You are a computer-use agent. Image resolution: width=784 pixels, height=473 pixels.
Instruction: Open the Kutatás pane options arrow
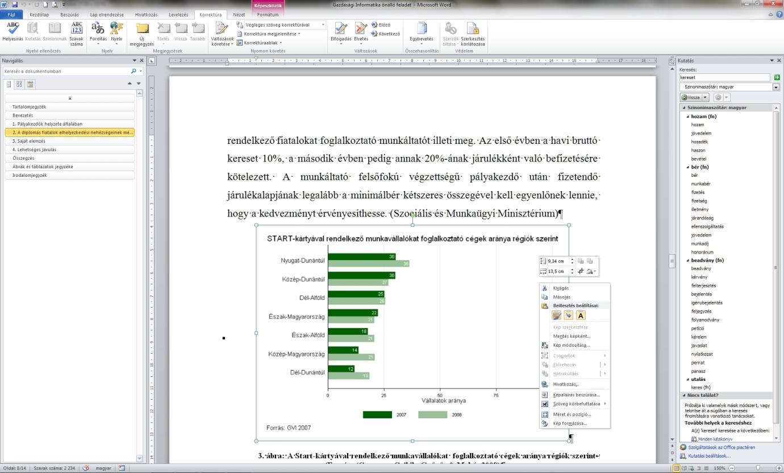tap(772, 60)
